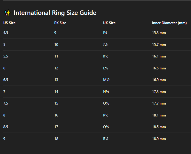Click the US size 6.5 cell
The width and height of the screenshot is (191, 154).
point(6,80)
